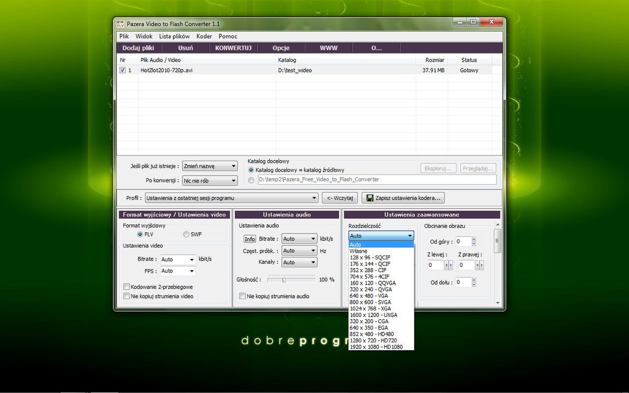The width and height of the screenshot is (629, 393).
Task: Choose '640 x 350 - EGA' resolution
Action: 381,328
